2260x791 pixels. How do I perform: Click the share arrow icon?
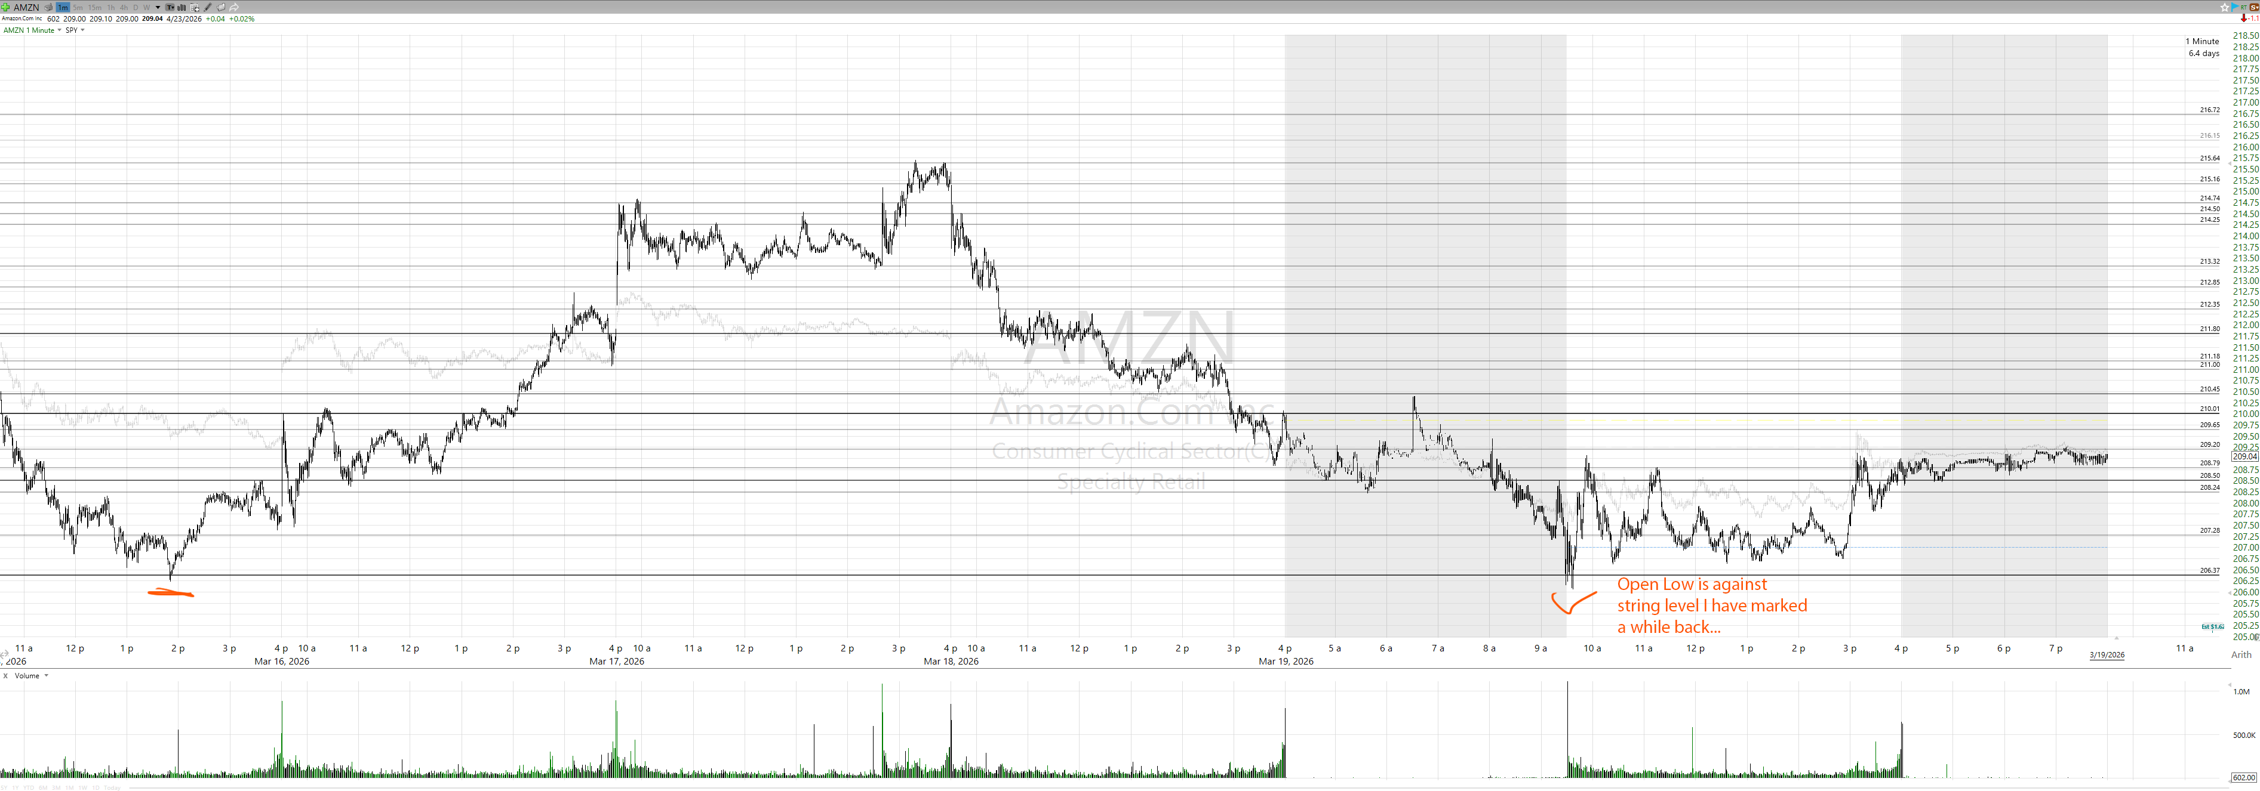[x=234, y=7]
